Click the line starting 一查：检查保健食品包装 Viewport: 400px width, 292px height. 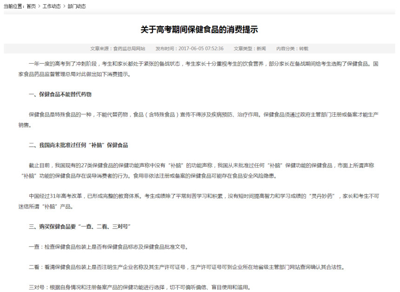click(109, 247)
